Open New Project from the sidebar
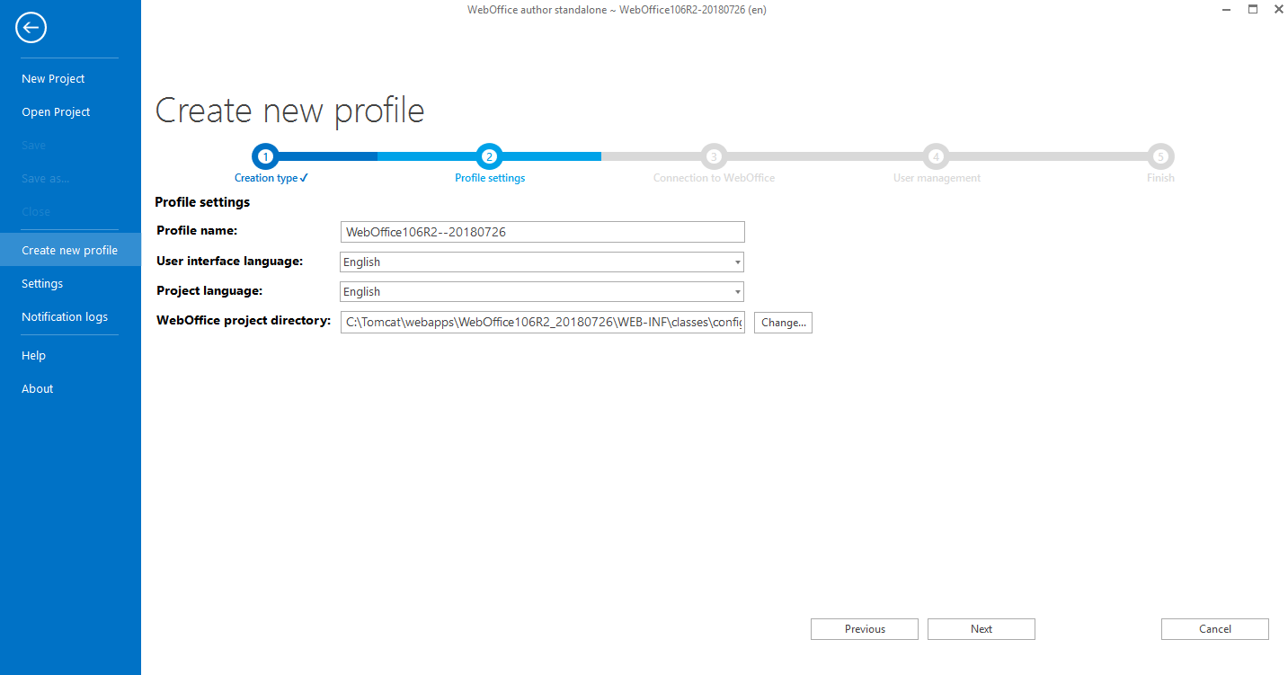Screen dimensions: 1288x675 coord(53,78)
